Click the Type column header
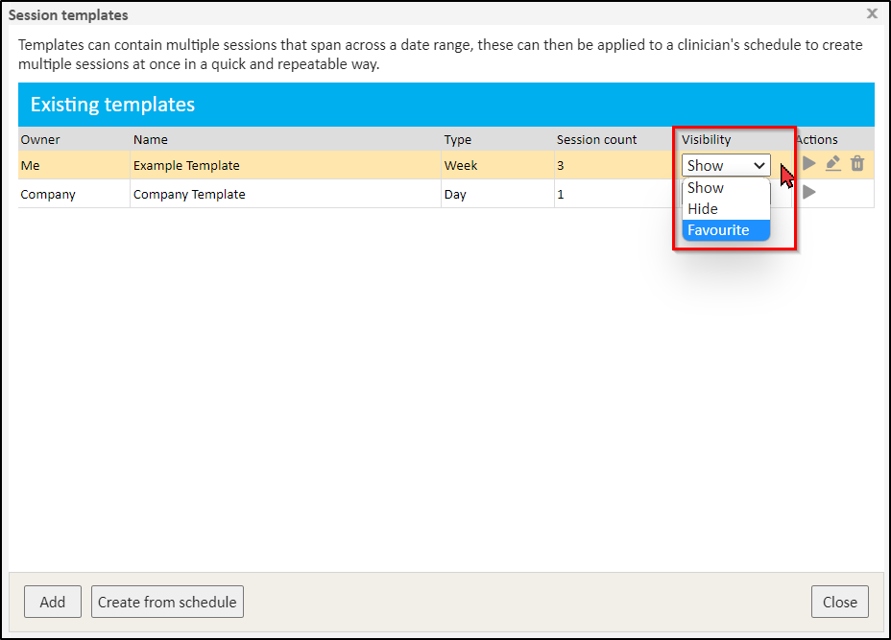The width and height of the screenshot is (891, 640). [x=458, y=140]
